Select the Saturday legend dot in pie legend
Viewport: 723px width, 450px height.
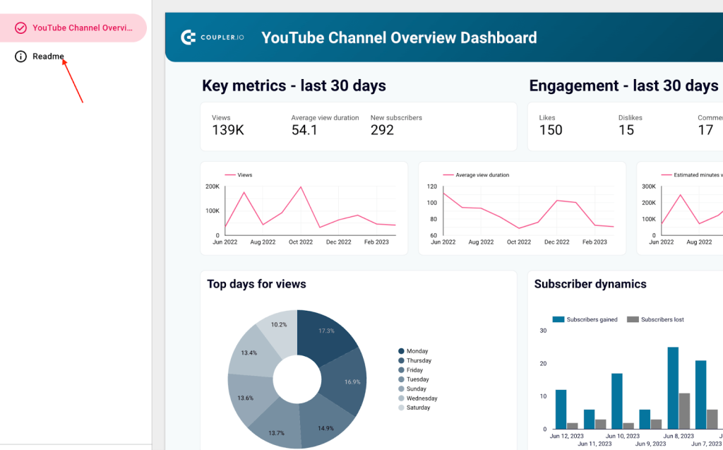pos(400,408)
